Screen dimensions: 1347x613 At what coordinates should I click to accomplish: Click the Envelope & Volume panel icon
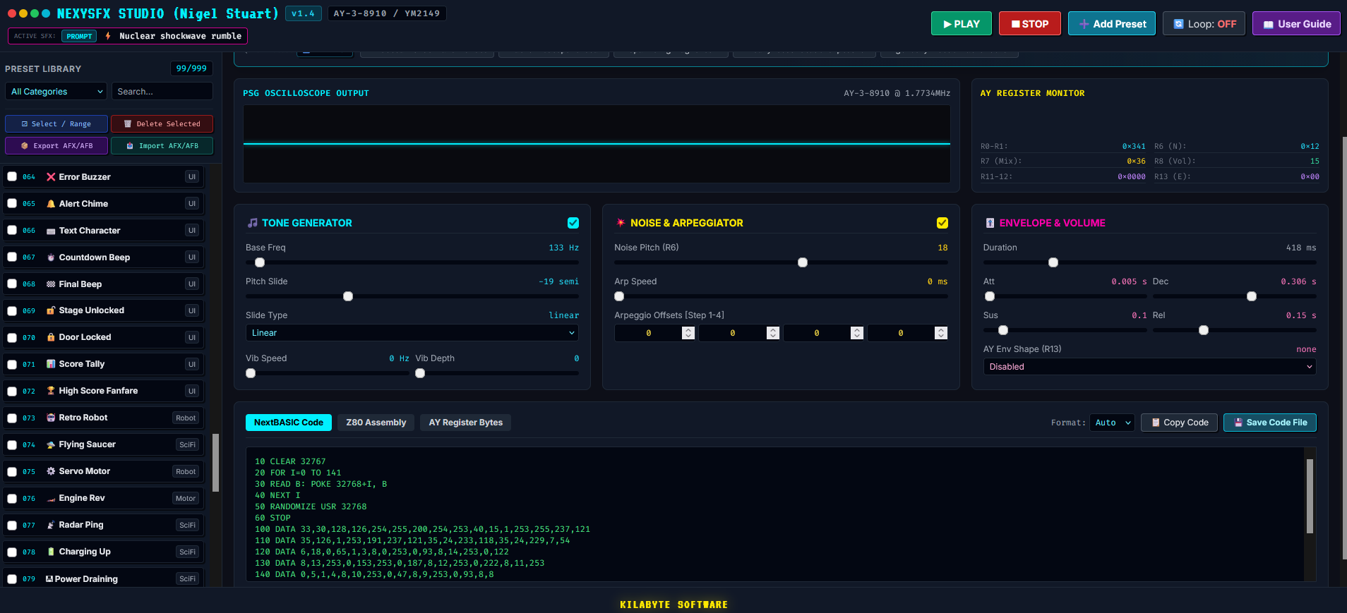point(990,223)
